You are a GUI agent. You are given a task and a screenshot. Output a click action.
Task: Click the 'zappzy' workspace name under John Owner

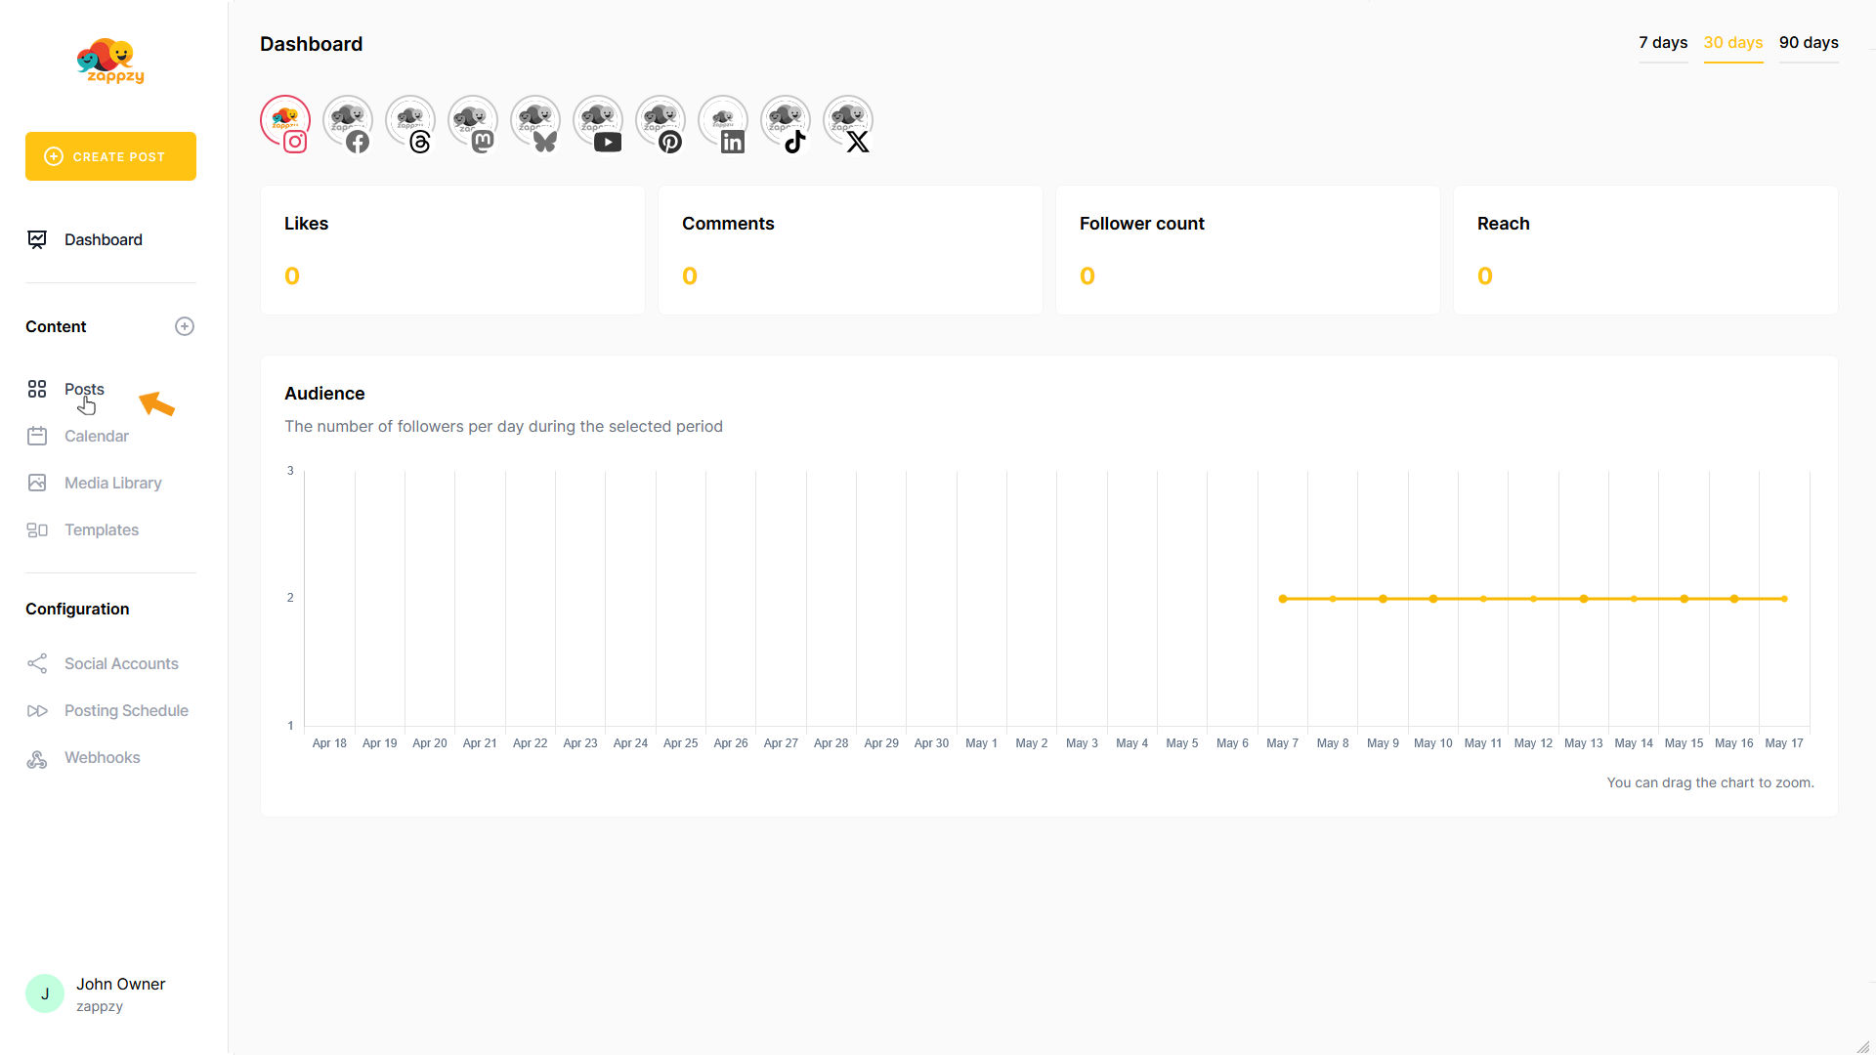[x=100, y=1006]
